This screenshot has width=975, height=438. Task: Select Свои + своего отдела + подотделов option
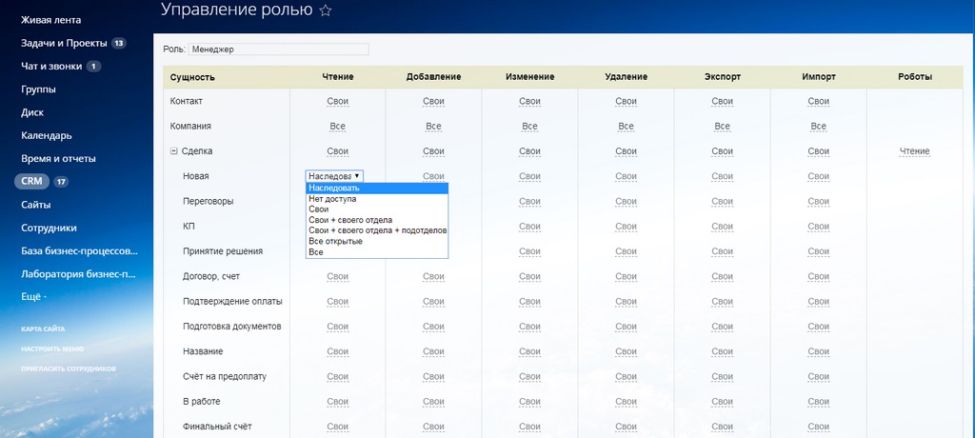(x=377, y=230)
